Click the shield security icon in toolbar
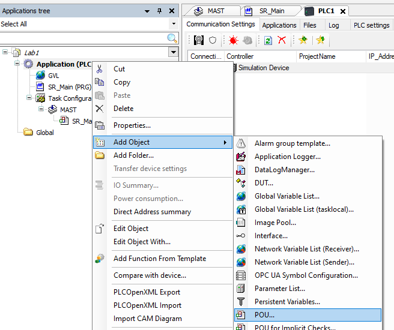Image resolution: width=394 pixels, height=330 pixels. tap(212, 41)
